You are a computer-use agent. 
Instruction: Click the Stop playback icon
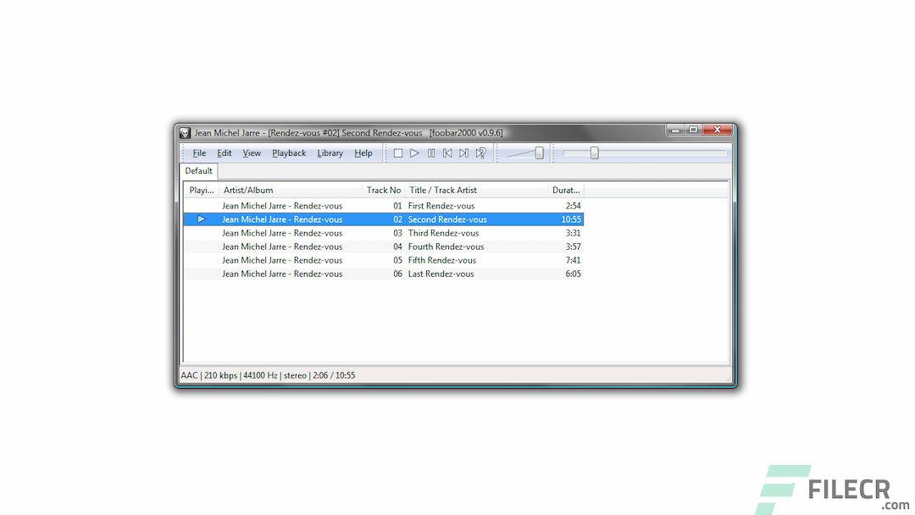[398, 152]
